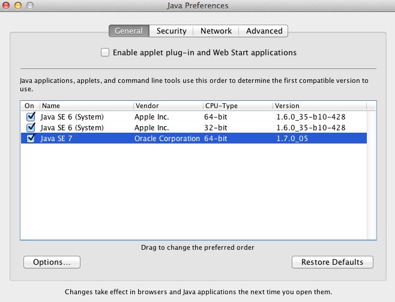Click version 1.7.0_05 cell
The height and width of the screenshot is (302, 395).
[x=292, y=139]
